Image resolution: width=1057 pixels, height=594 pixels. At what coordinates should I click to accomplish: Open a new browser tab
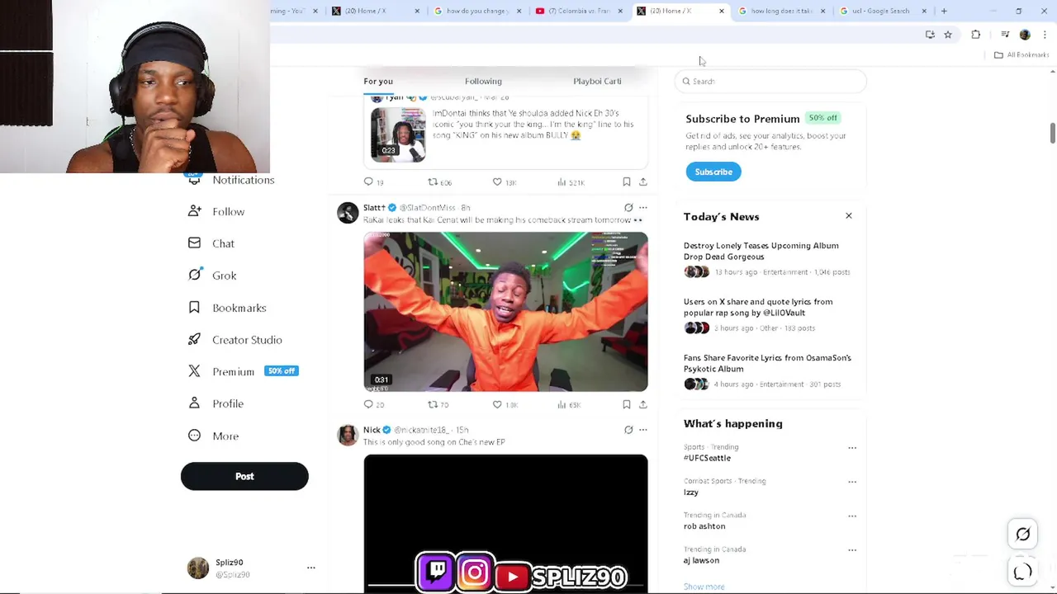point(944,11)
